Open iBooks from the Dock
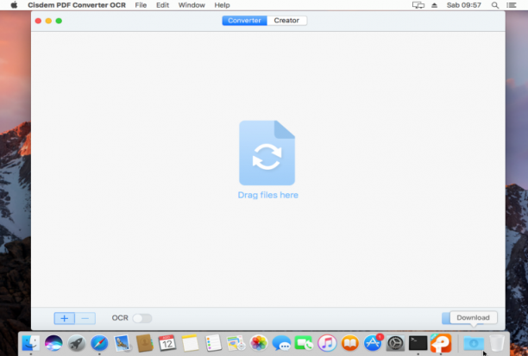The height and width of the screenshot is (356, 528). tap(350, 343)
